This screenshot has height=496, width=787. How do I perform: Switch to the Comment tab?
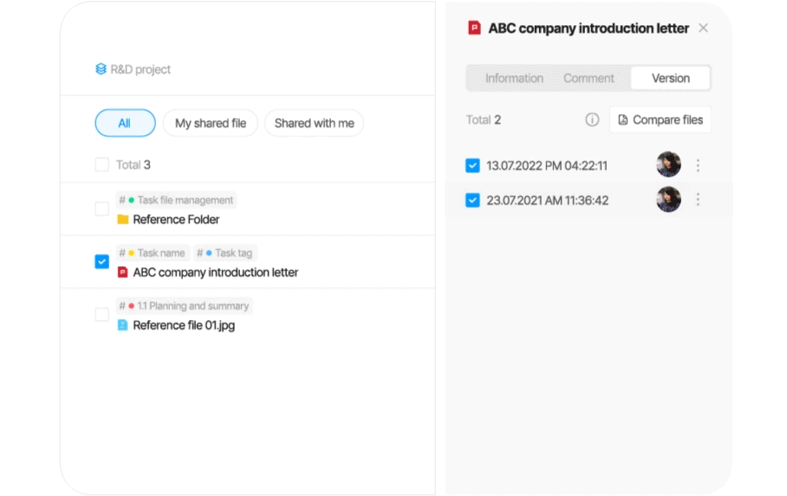[x=589, y=78]
